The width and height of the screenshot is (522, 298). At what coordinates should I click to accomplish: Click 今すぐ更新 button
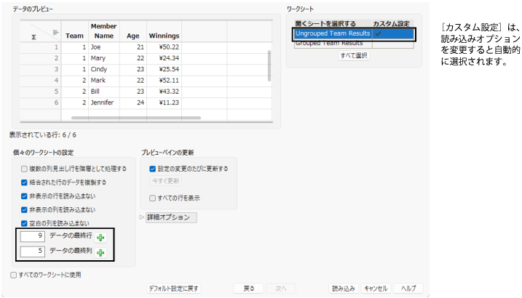click(165, 181)
